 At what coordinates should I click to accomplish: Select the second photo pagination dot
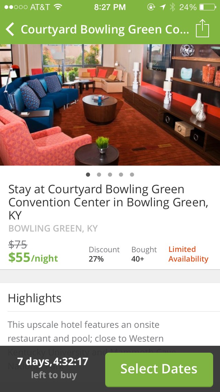point(99,175)
